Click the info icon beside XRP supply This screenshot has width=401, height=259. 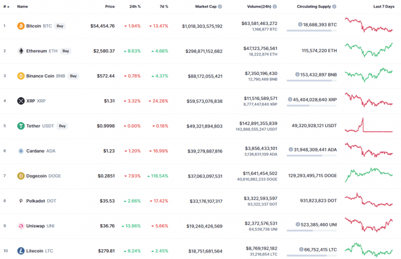pos(297,100)
